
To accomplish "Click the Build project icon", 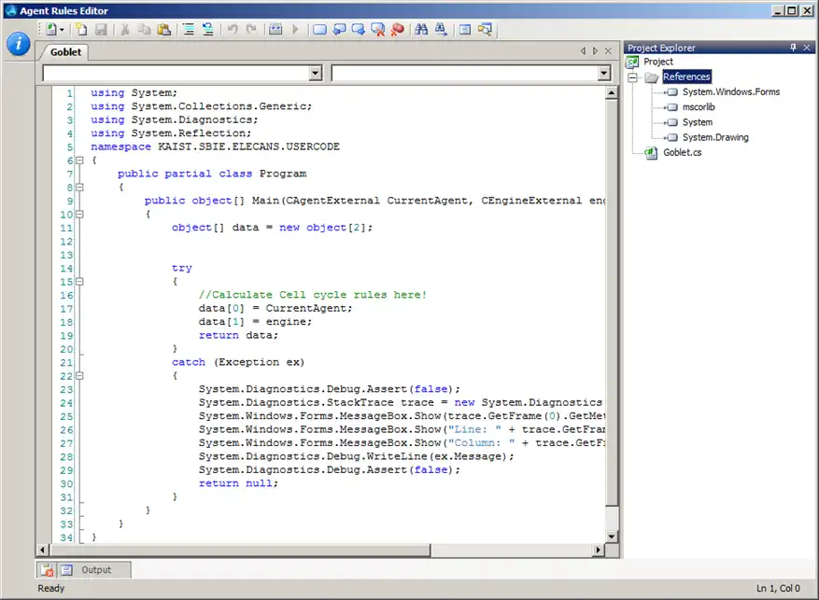I will pyautogui.click(x=275, y=29).
